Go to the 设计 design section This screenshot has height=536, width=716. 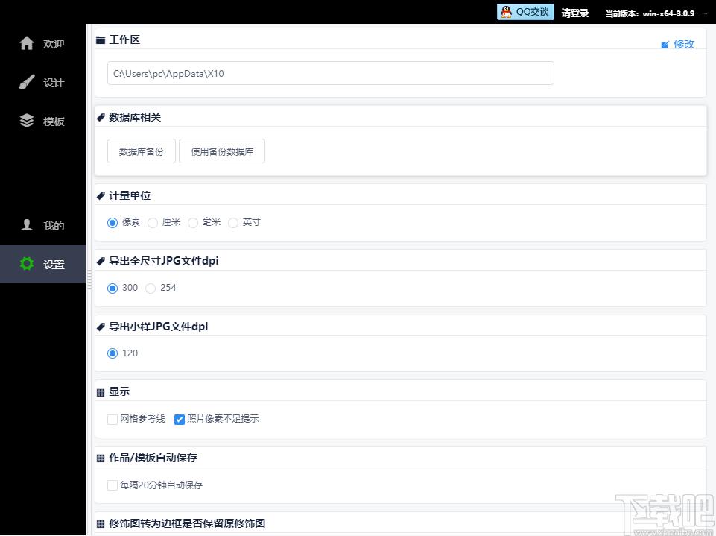[42, 82]
